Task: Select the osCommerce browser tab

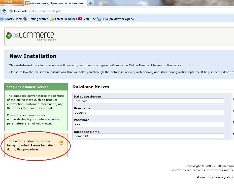Action: click(x=55, y=3)
